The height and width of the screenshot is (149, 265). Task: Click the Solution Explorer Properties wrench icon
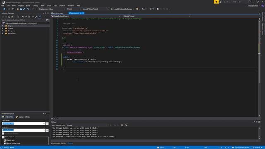coord(36,17)
